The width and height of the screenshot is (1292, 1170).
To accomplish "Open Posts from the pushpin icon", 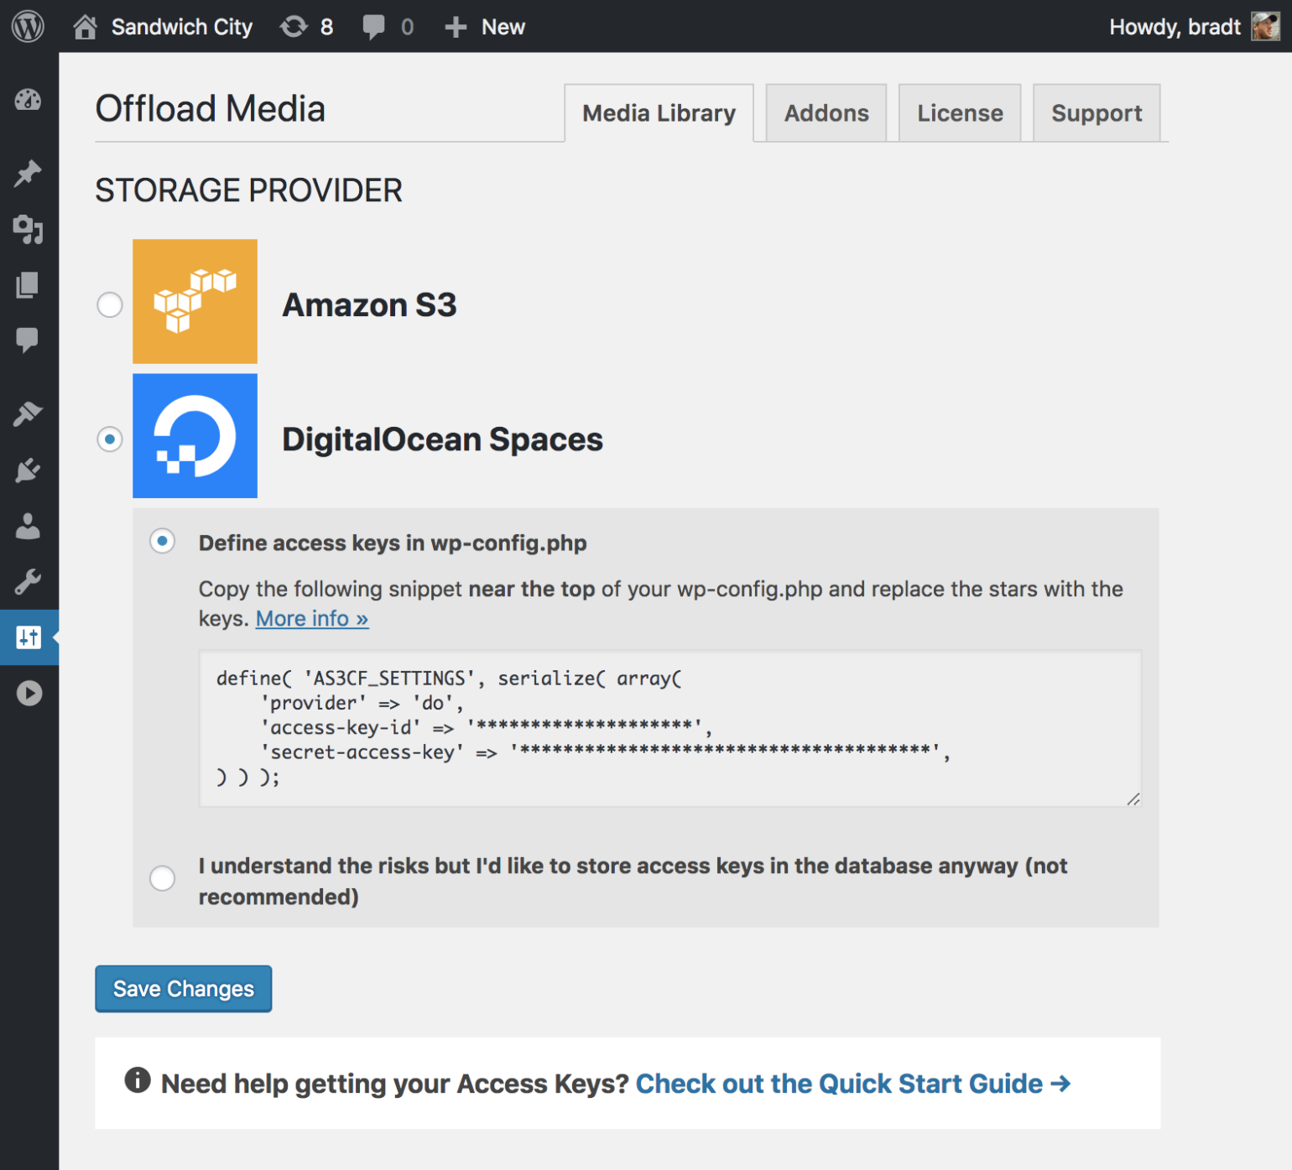I will click(29, 174).
